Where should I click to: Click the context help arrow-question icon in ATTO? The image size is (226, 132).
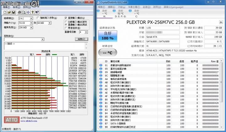[37, 12]
